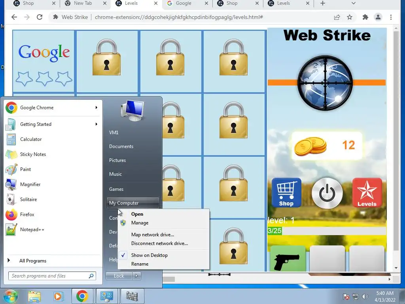
Task: Open shutdown options arrow next to Lock
Action: 136,276
